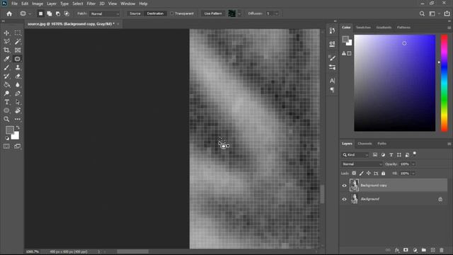
Task: Select the Clone Stamp tool
Action: 18,68
